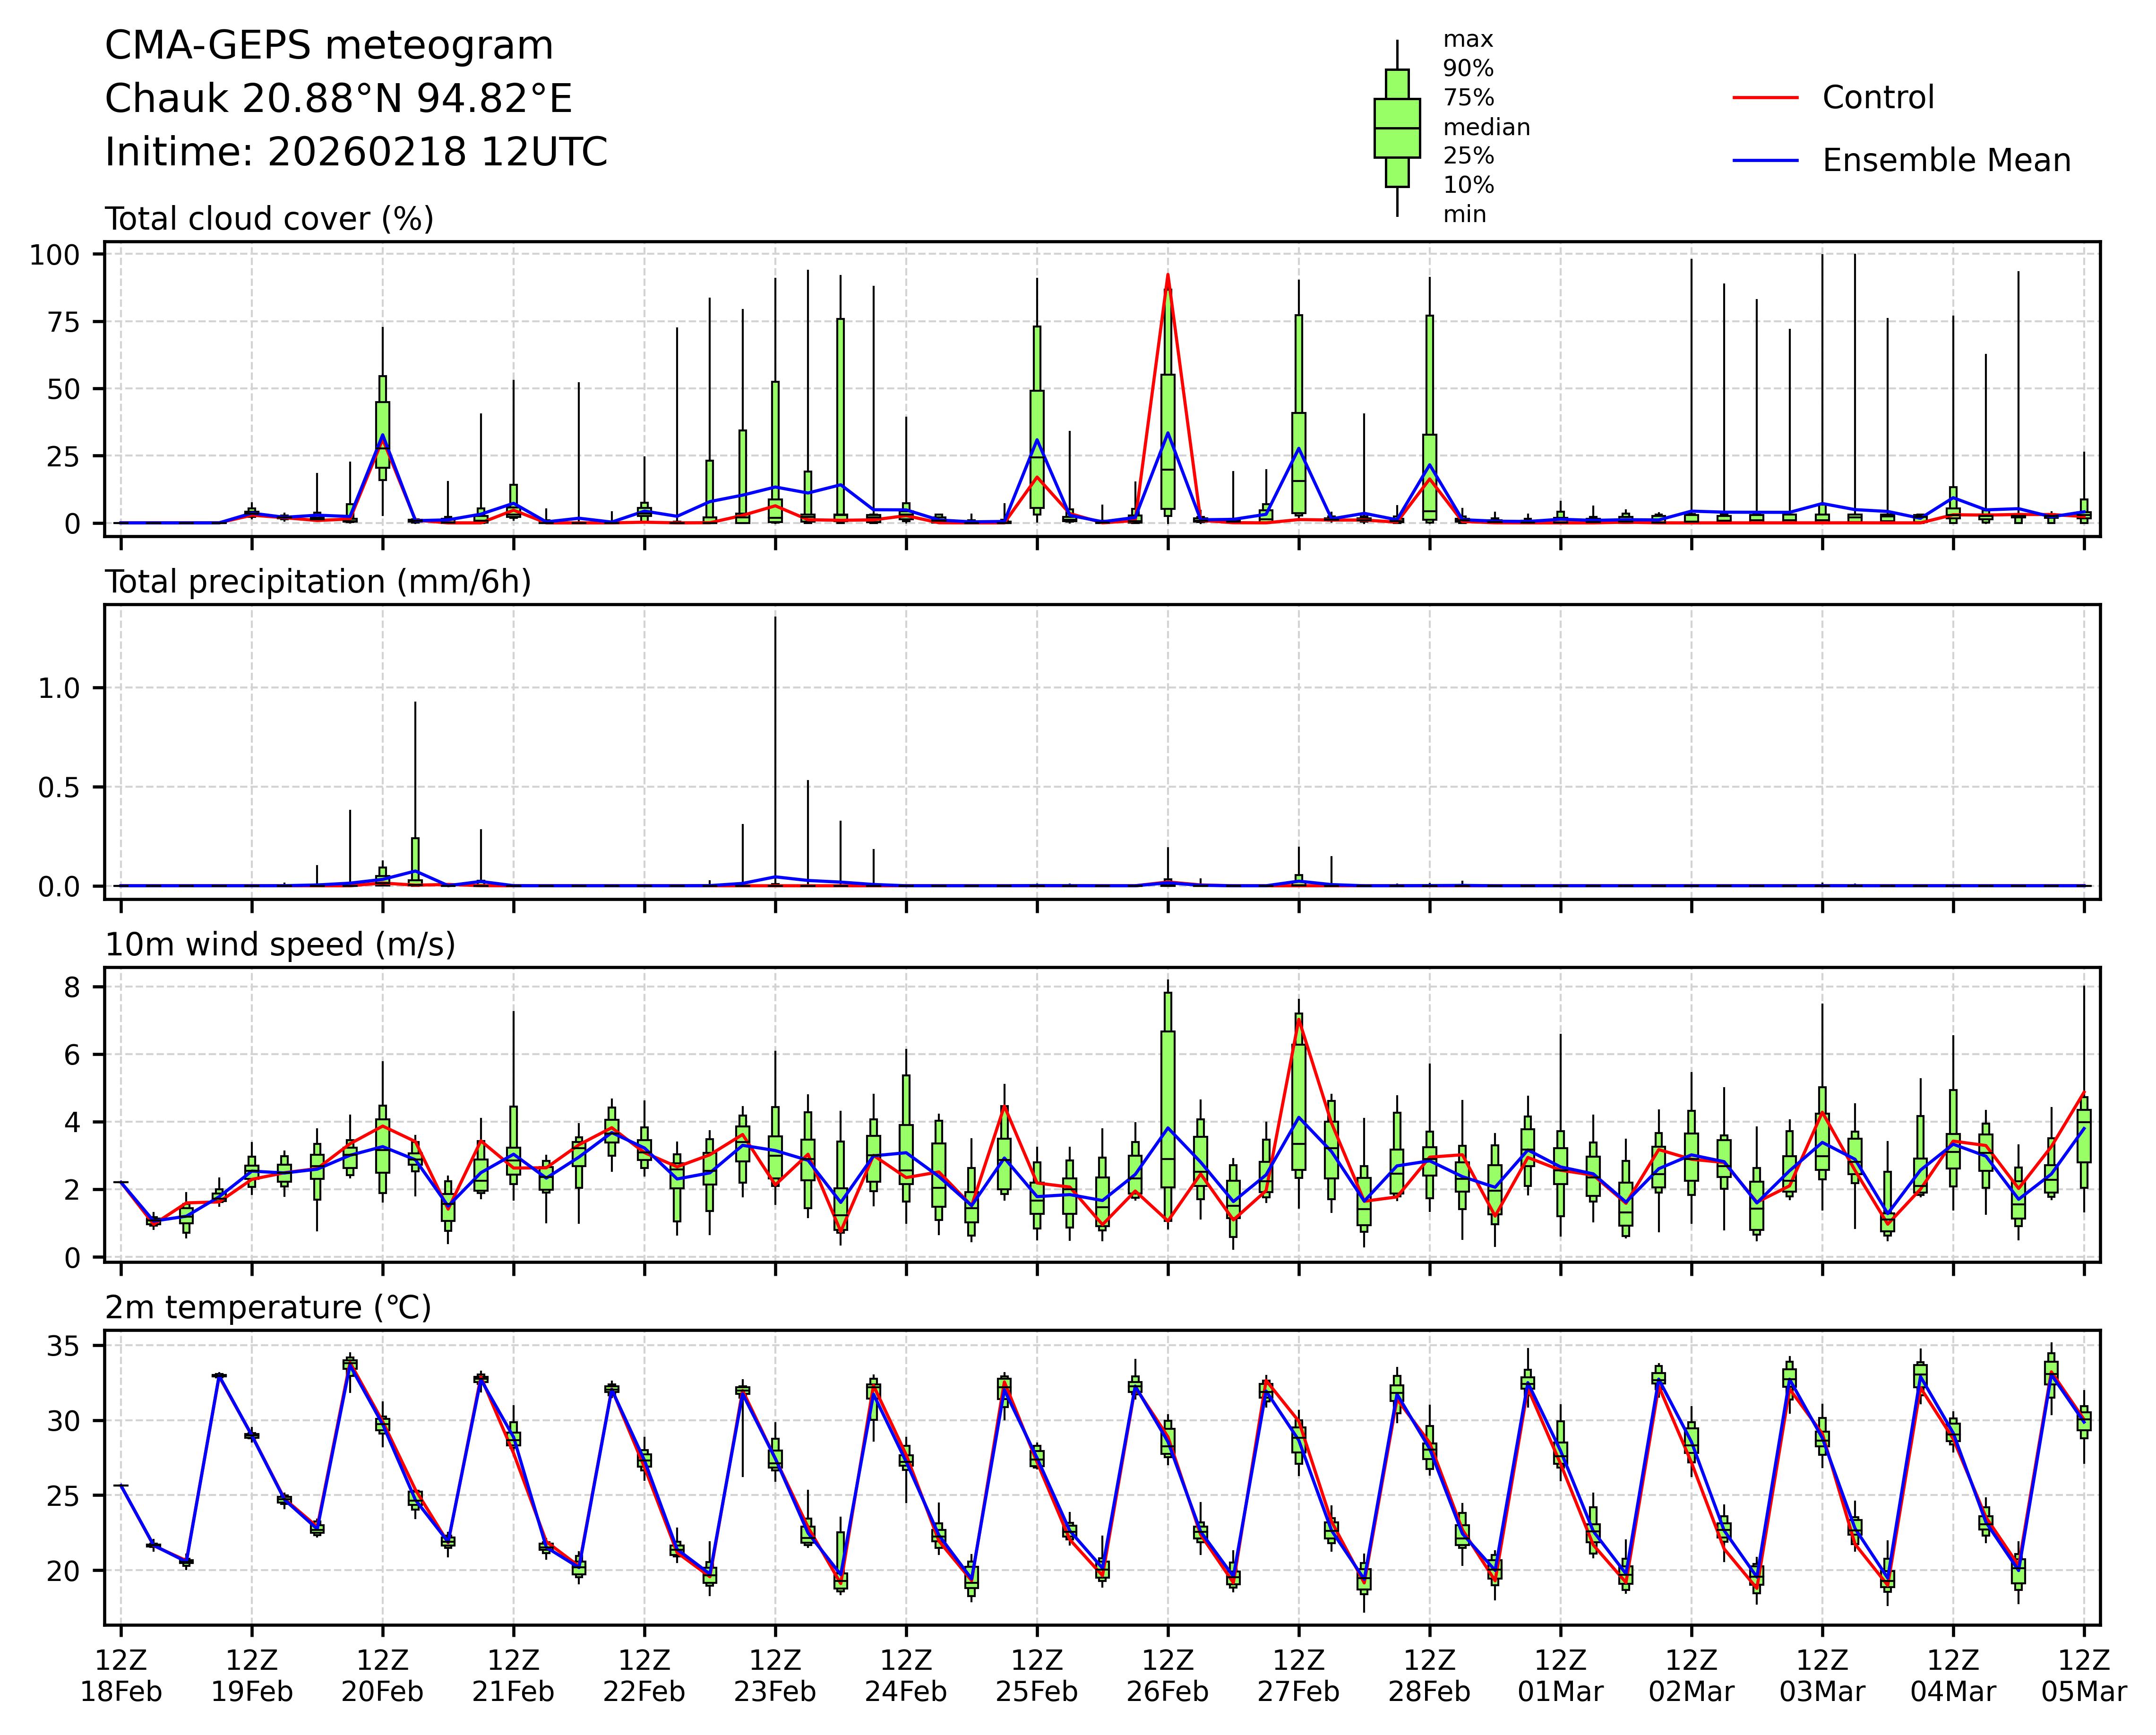Screen dimensions: 2156x1735
Task: Click the 'Total precipitation (mm/6h)' panel title
Action: click(x=318, y=582)
